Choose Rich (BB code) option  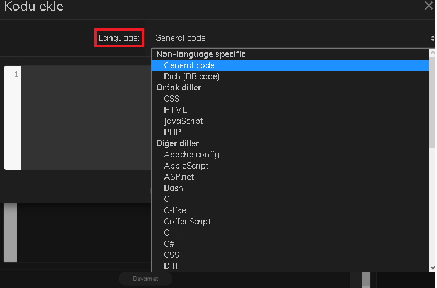pos(191,76)
